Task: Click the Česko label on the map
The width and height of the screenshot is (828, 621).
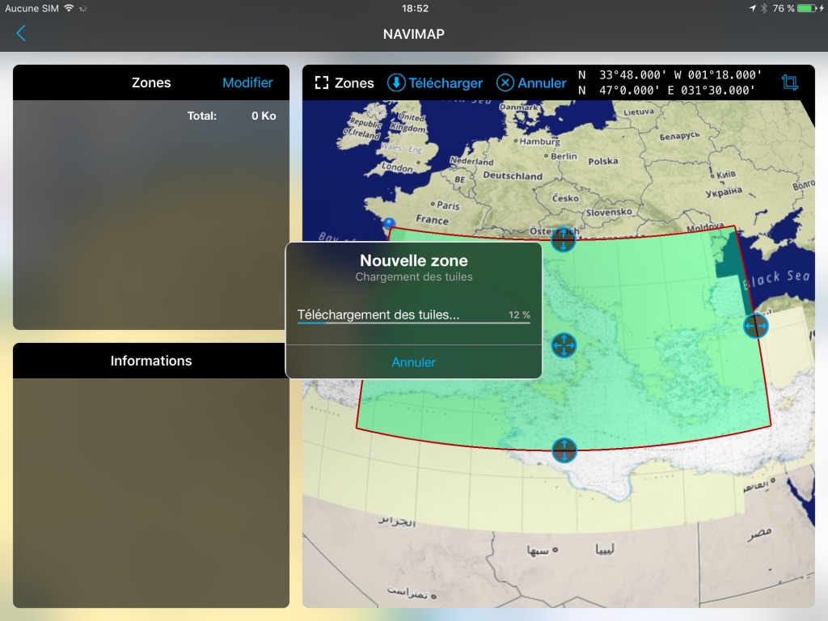Action: click(x=565, y=198)
